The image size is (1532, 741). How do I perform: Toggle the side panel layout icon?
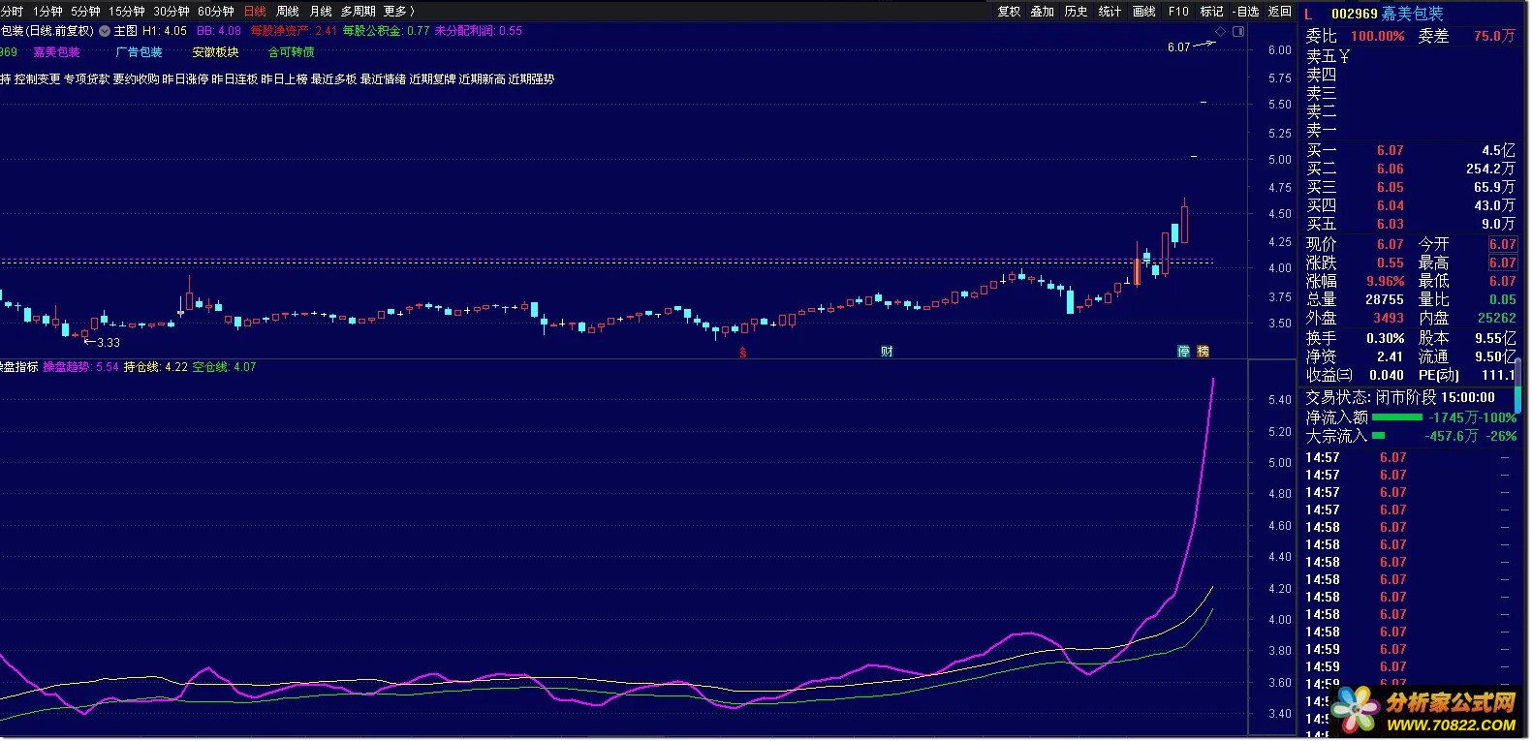tap(1238, 32)
